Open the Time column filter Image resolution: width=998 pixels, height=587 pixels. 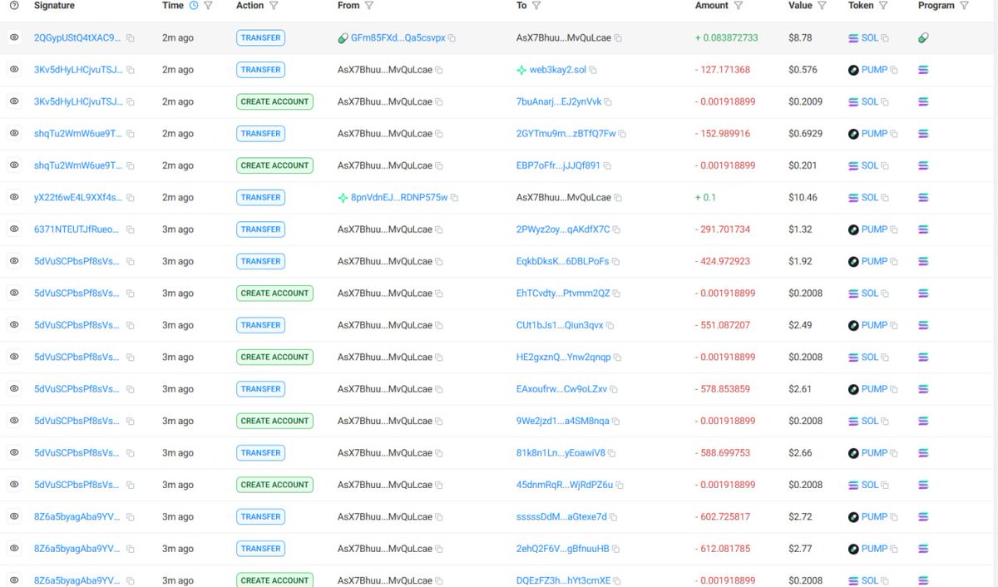click(208, 6)
